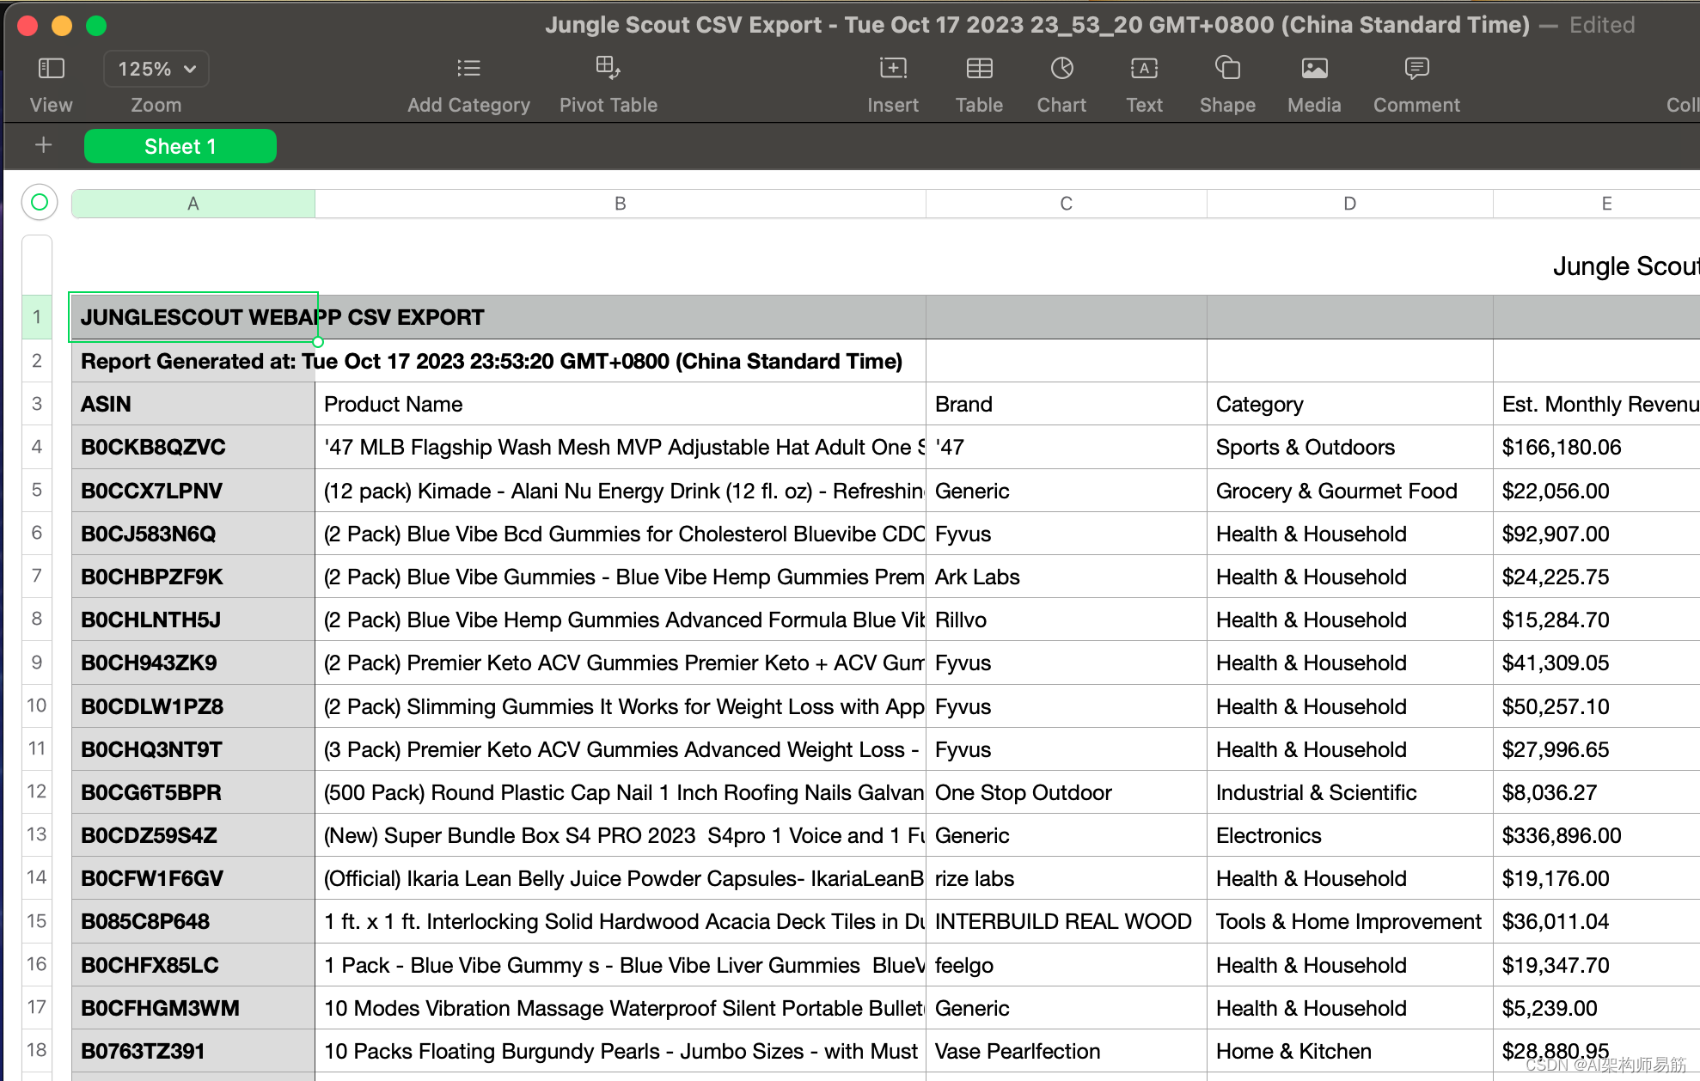The width and height of the screenshot is (1700, 1081).
Task: Select ASIN cell B0CHBPZF9K
Action: (x=193, y=577)
